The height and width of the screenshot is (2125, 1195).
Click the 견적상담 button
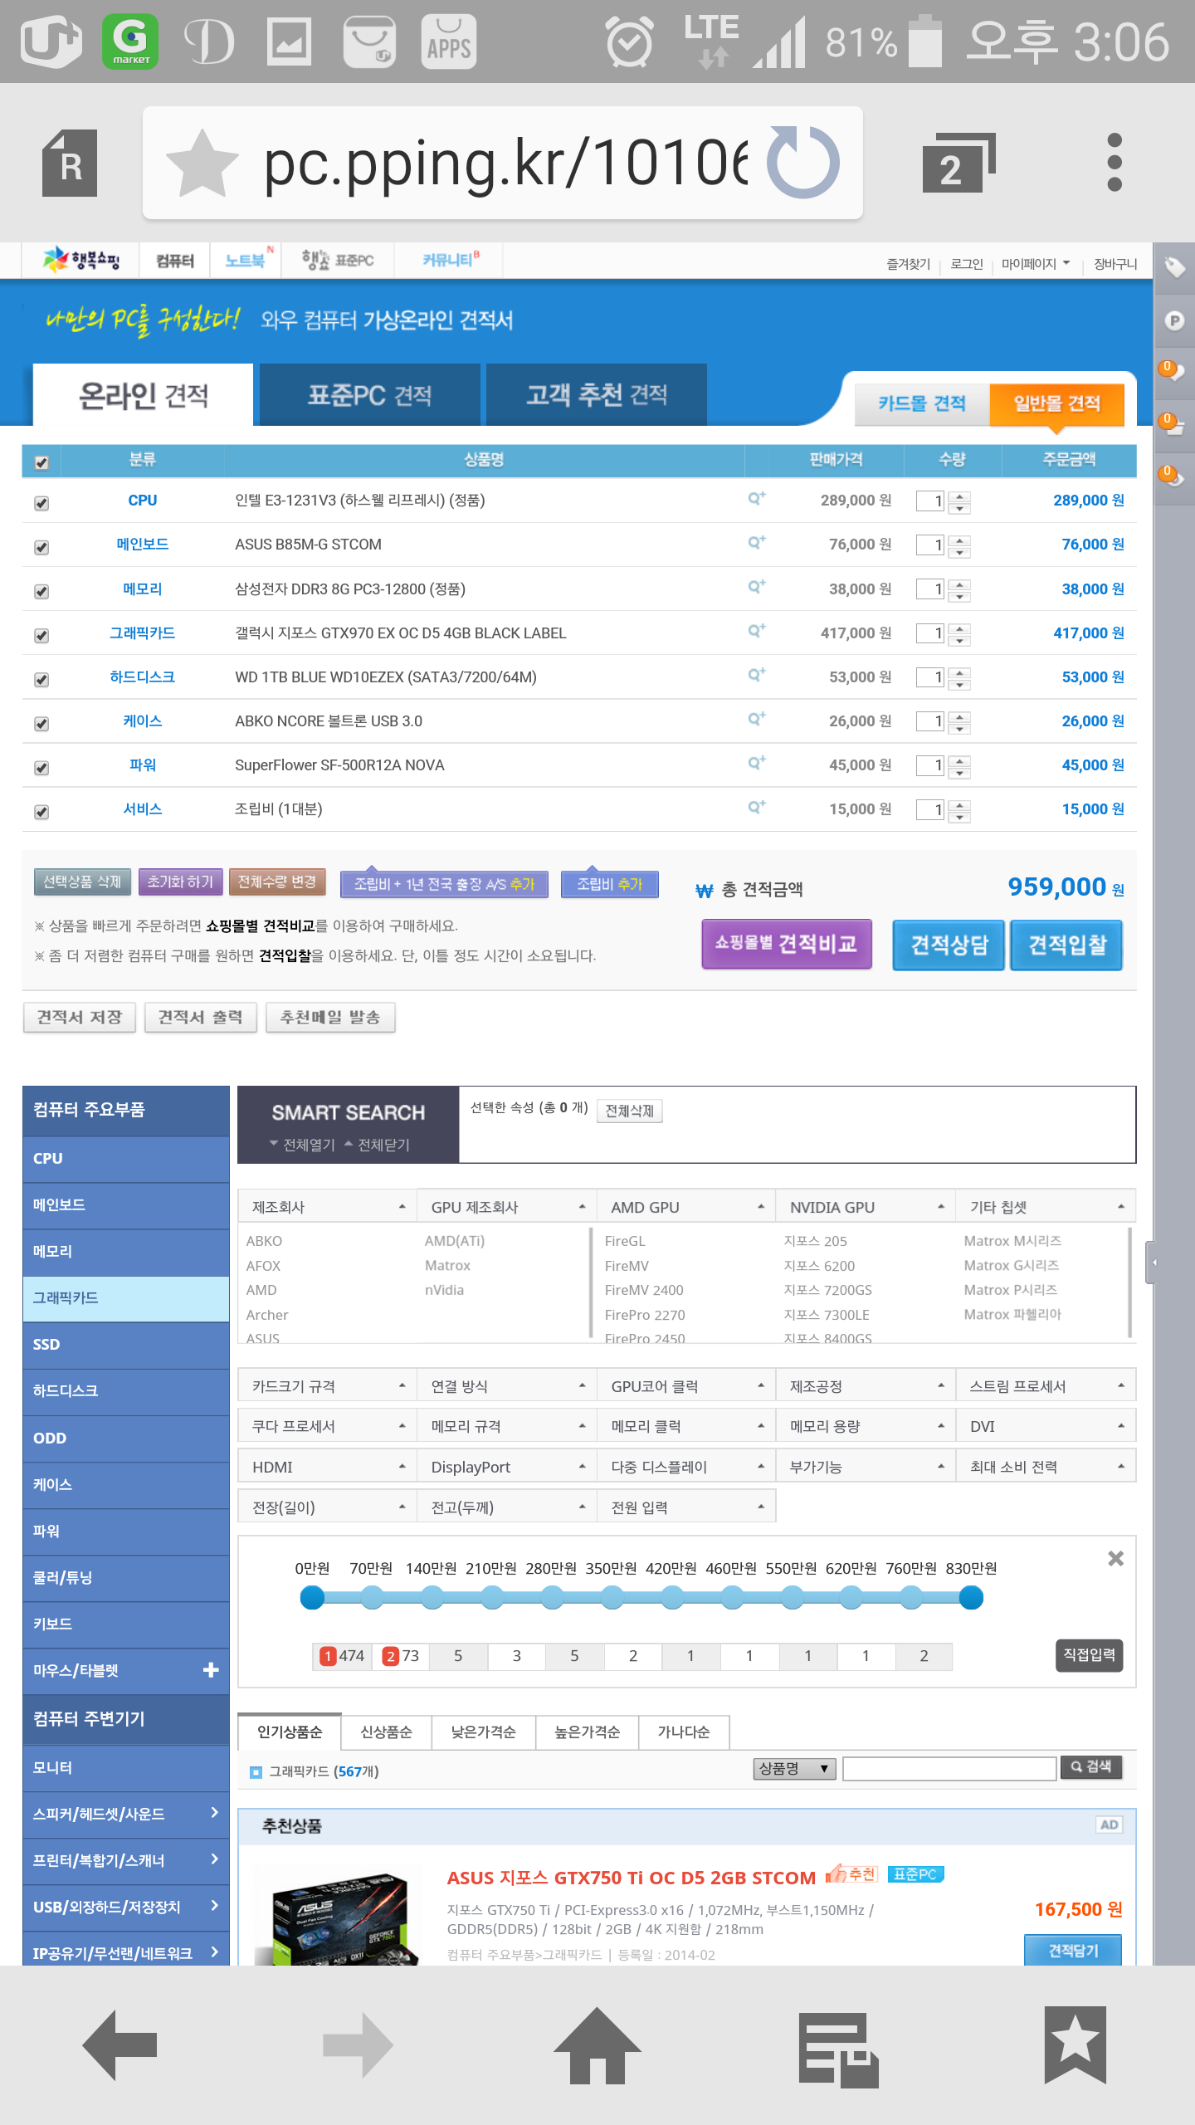click(x=949, y=945)
